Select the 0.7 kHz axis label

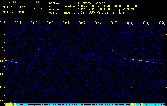[2, 87]
